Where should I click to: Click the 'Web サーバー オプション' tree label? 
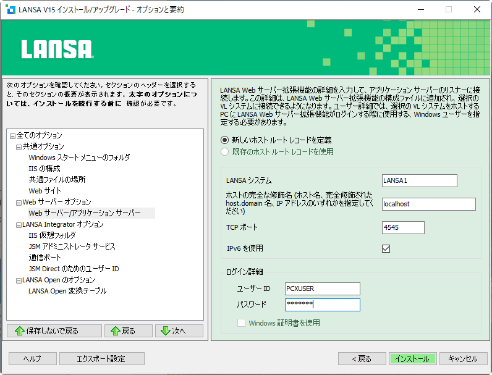tap(57, 202)
